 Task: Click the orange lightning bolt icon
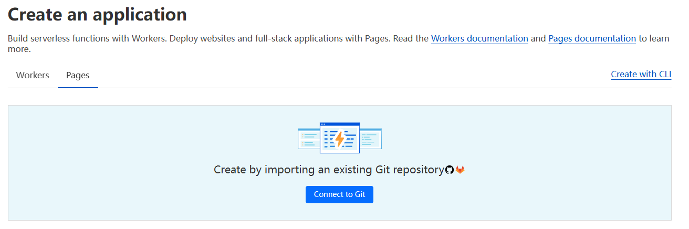[340, 139]
